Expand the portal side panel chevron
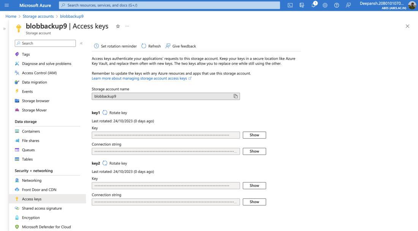 click(4, 28)
